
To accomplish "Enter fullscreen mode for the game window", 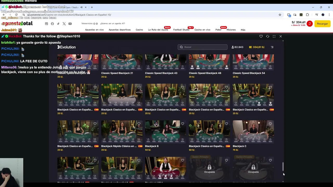I will 274,36.
